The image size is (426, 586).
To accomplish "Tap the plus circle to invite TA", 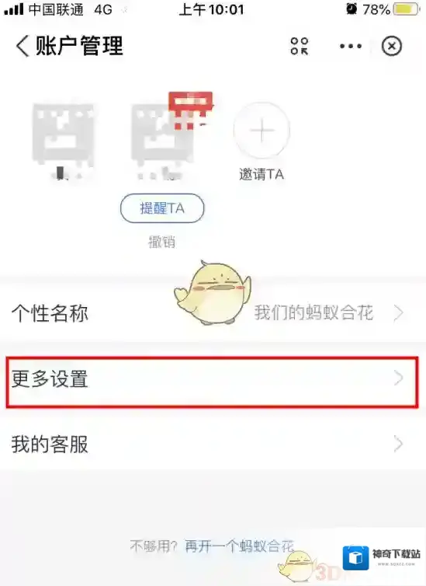I will click(x=261, y=131).
